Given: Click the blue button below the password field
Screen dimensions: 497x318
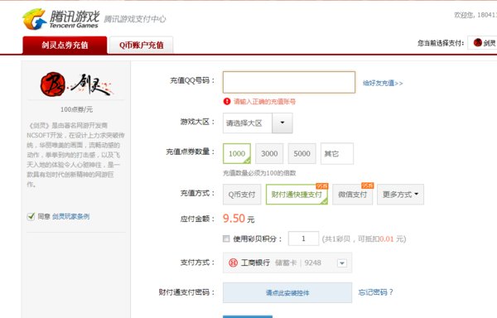Looking at the screenshot, I should pyautogui.click(x=248, y=316).
